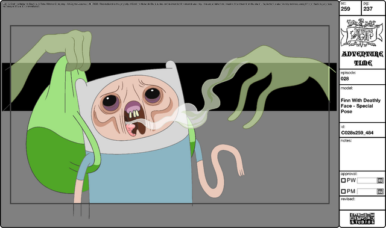Select the episode value 028
Image resolution: width=386 pixels, height=228 pixels.
pos(344,79)
